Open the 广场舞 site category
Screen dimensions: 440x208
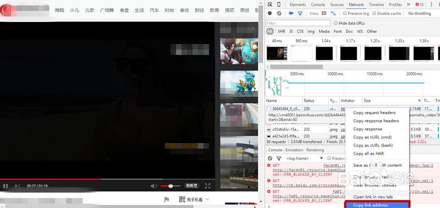coord(107,10)
